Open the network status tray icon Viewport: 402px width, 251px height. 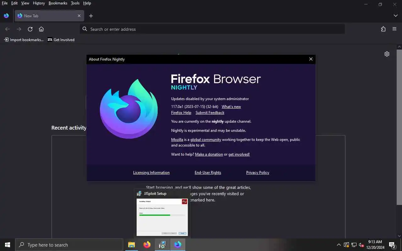click(x=354, y=245)
